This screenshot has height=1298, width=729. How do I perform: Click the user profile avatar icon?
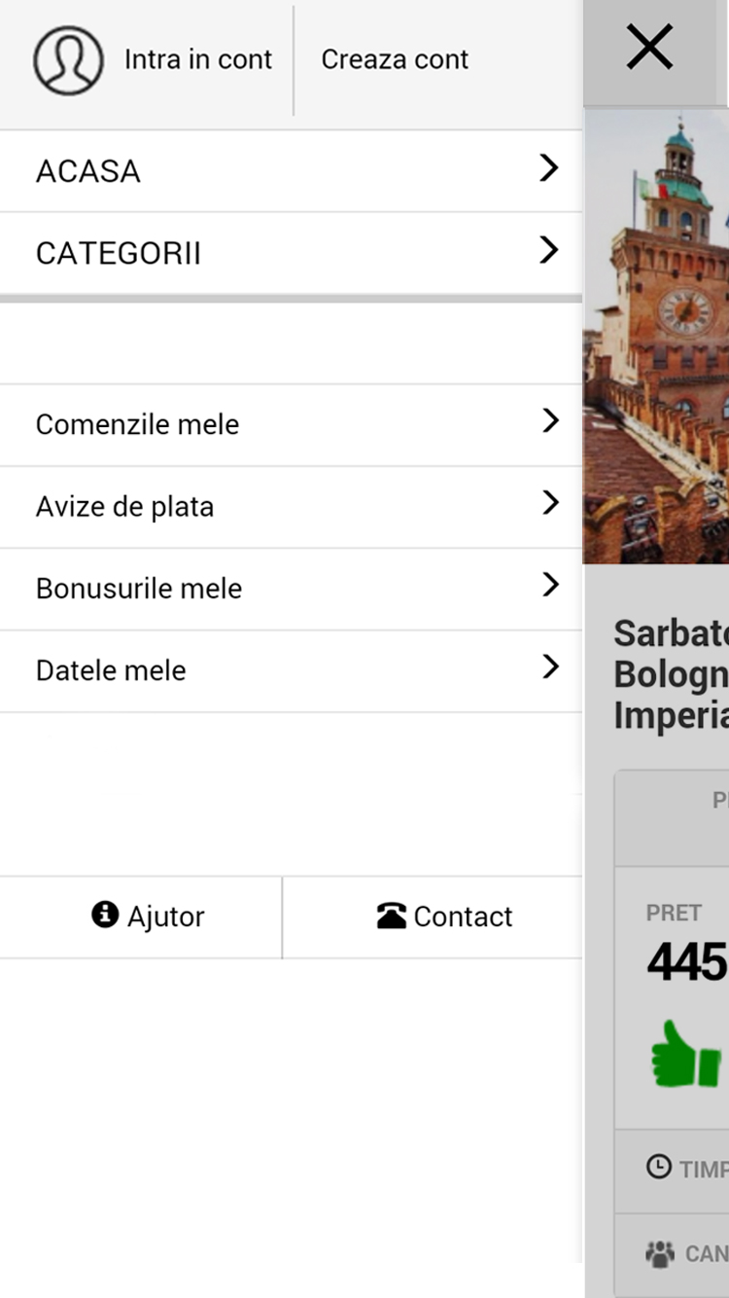[x=68, y=60]
